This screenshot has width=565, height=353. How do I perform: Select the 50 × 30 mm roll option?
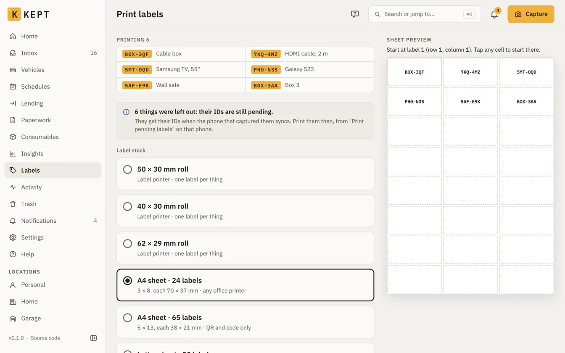click(x=245, y=174)
